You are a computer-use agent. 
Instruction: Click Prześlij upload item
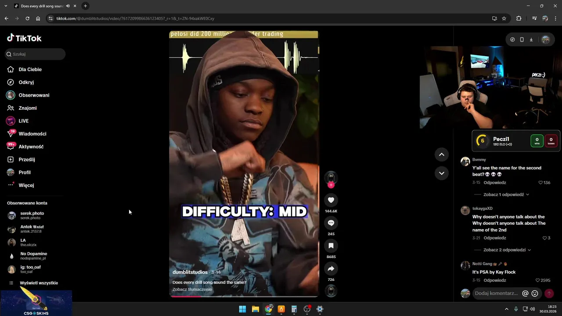(26, 160)
